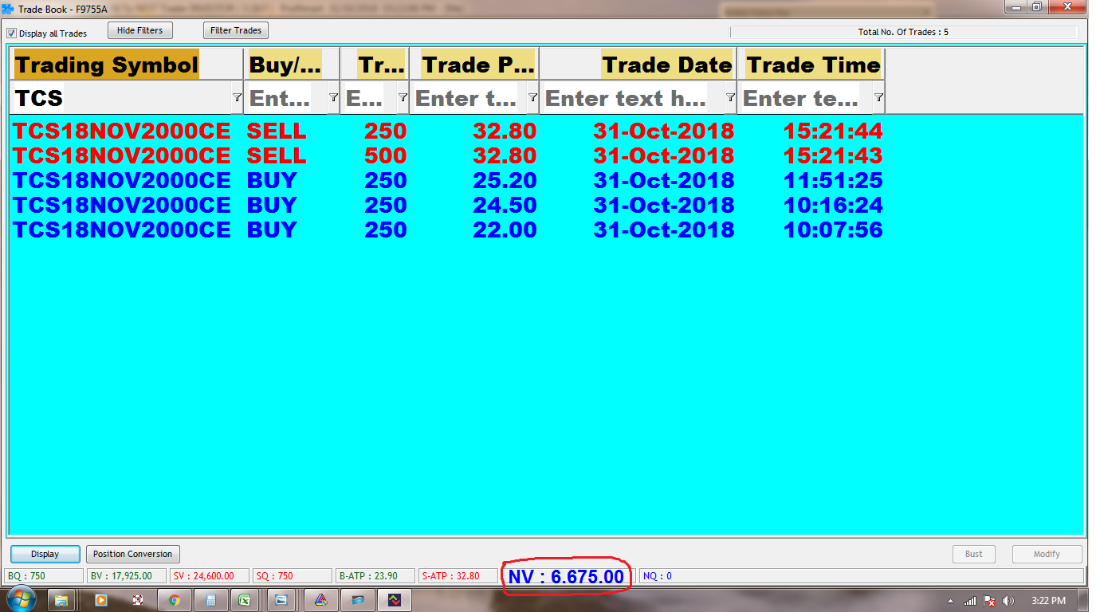Click the NQ : 0 status field
Screen dimensions: 1100x612
coord(861,575)
